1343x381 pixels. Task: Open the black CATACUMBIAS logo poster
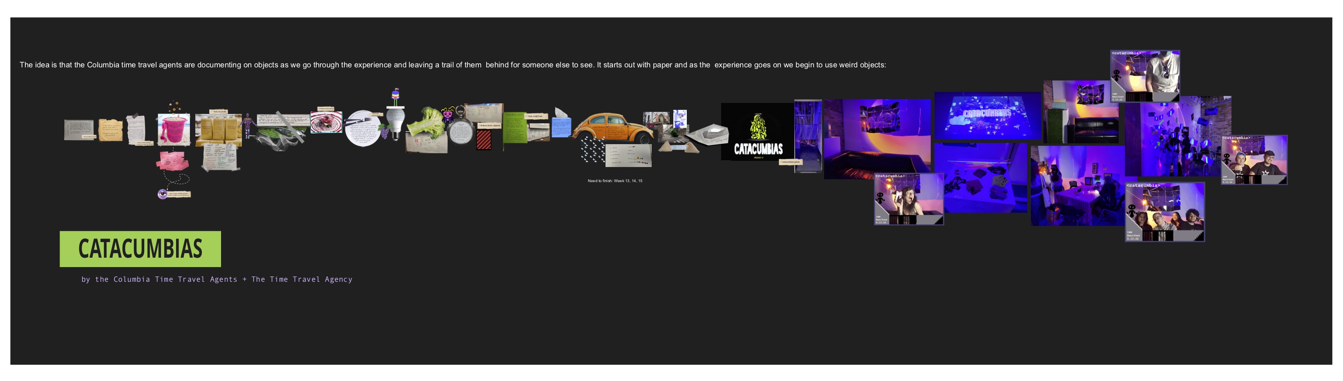[x=758, y=131]
